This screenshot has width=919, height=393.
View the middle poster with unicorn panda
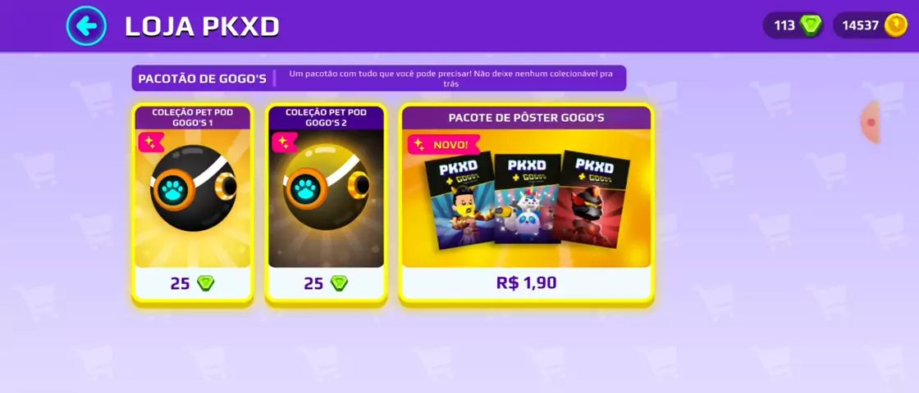527,198
